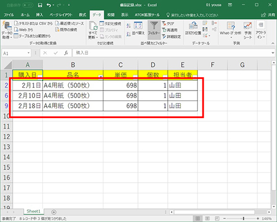This screenshot has width=277, height=222.
Task: Click Sort descending Z-A icon
Action: tap(129, 35)
